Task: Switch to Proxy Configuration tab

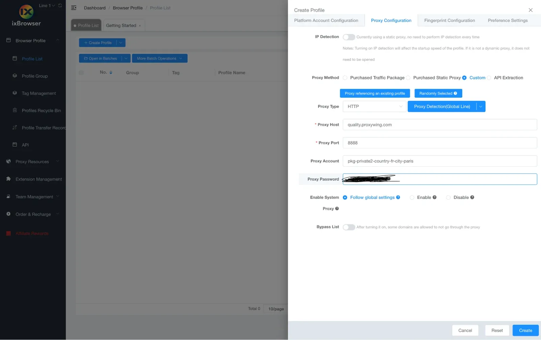Action: pos(391,20)
